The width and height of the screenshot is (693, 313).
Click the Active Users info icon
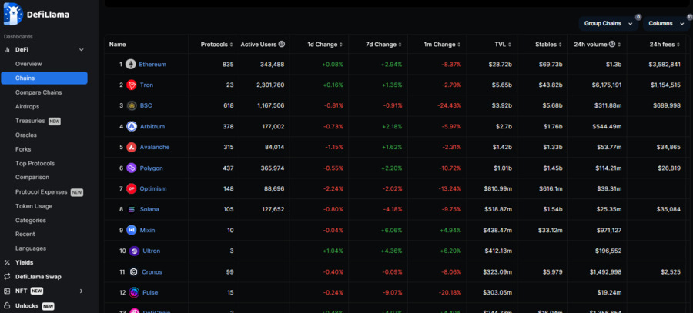coord(282,45)
